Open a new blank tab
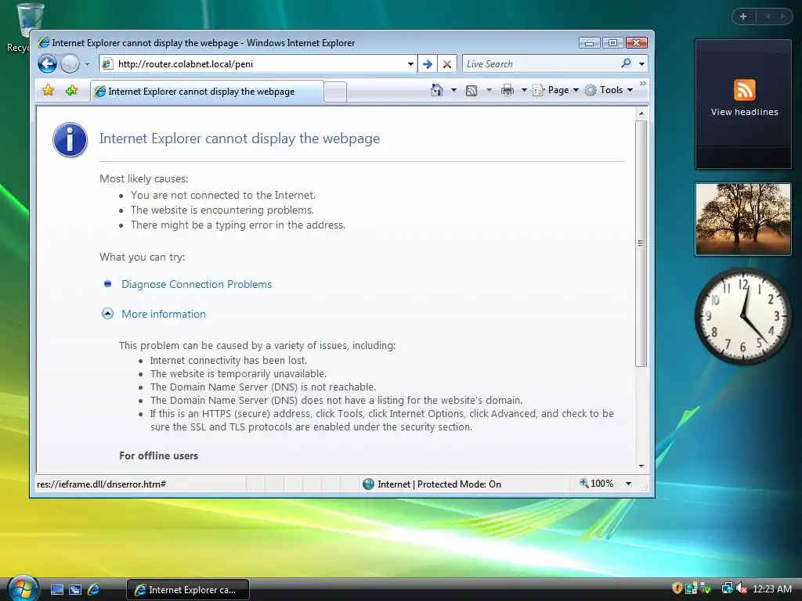 coord(335,92)
